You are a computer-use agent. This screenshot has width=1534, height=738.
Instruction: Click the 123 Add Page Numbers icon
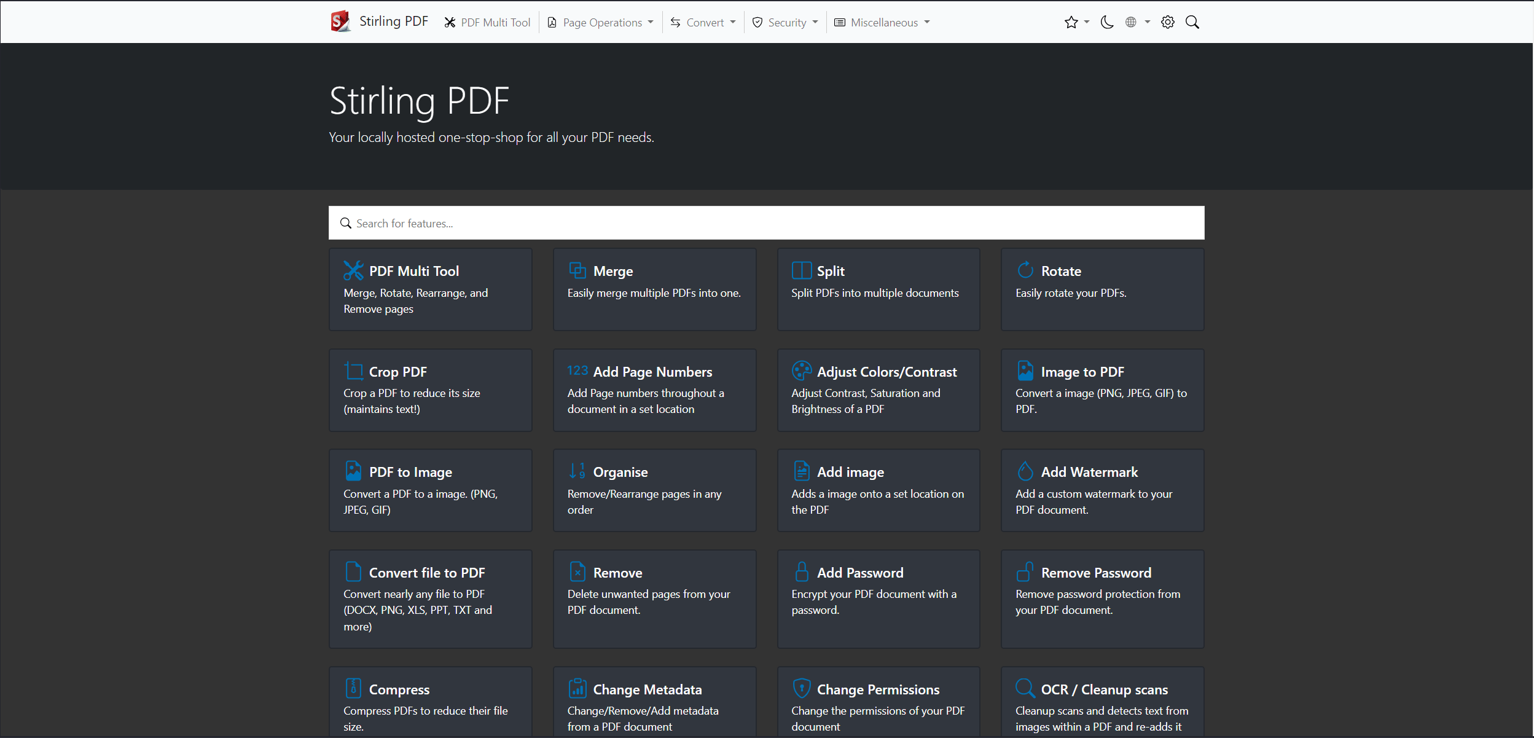(577, 370)
